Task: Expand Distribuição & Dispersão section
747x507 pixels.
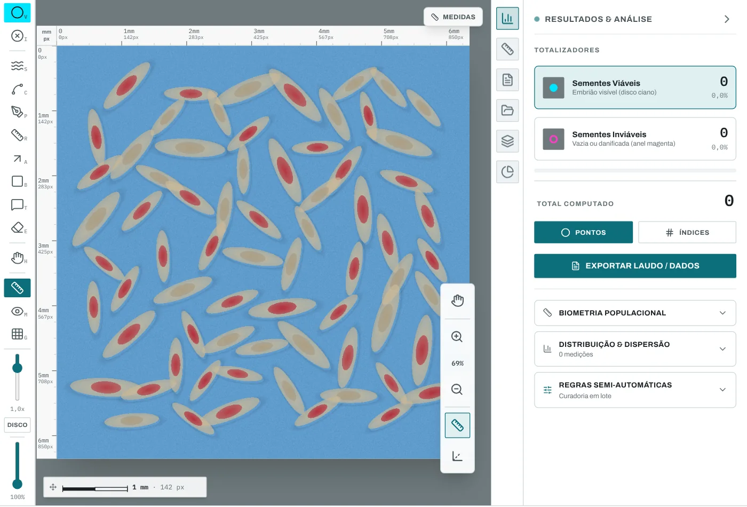Action: (635, 349)
